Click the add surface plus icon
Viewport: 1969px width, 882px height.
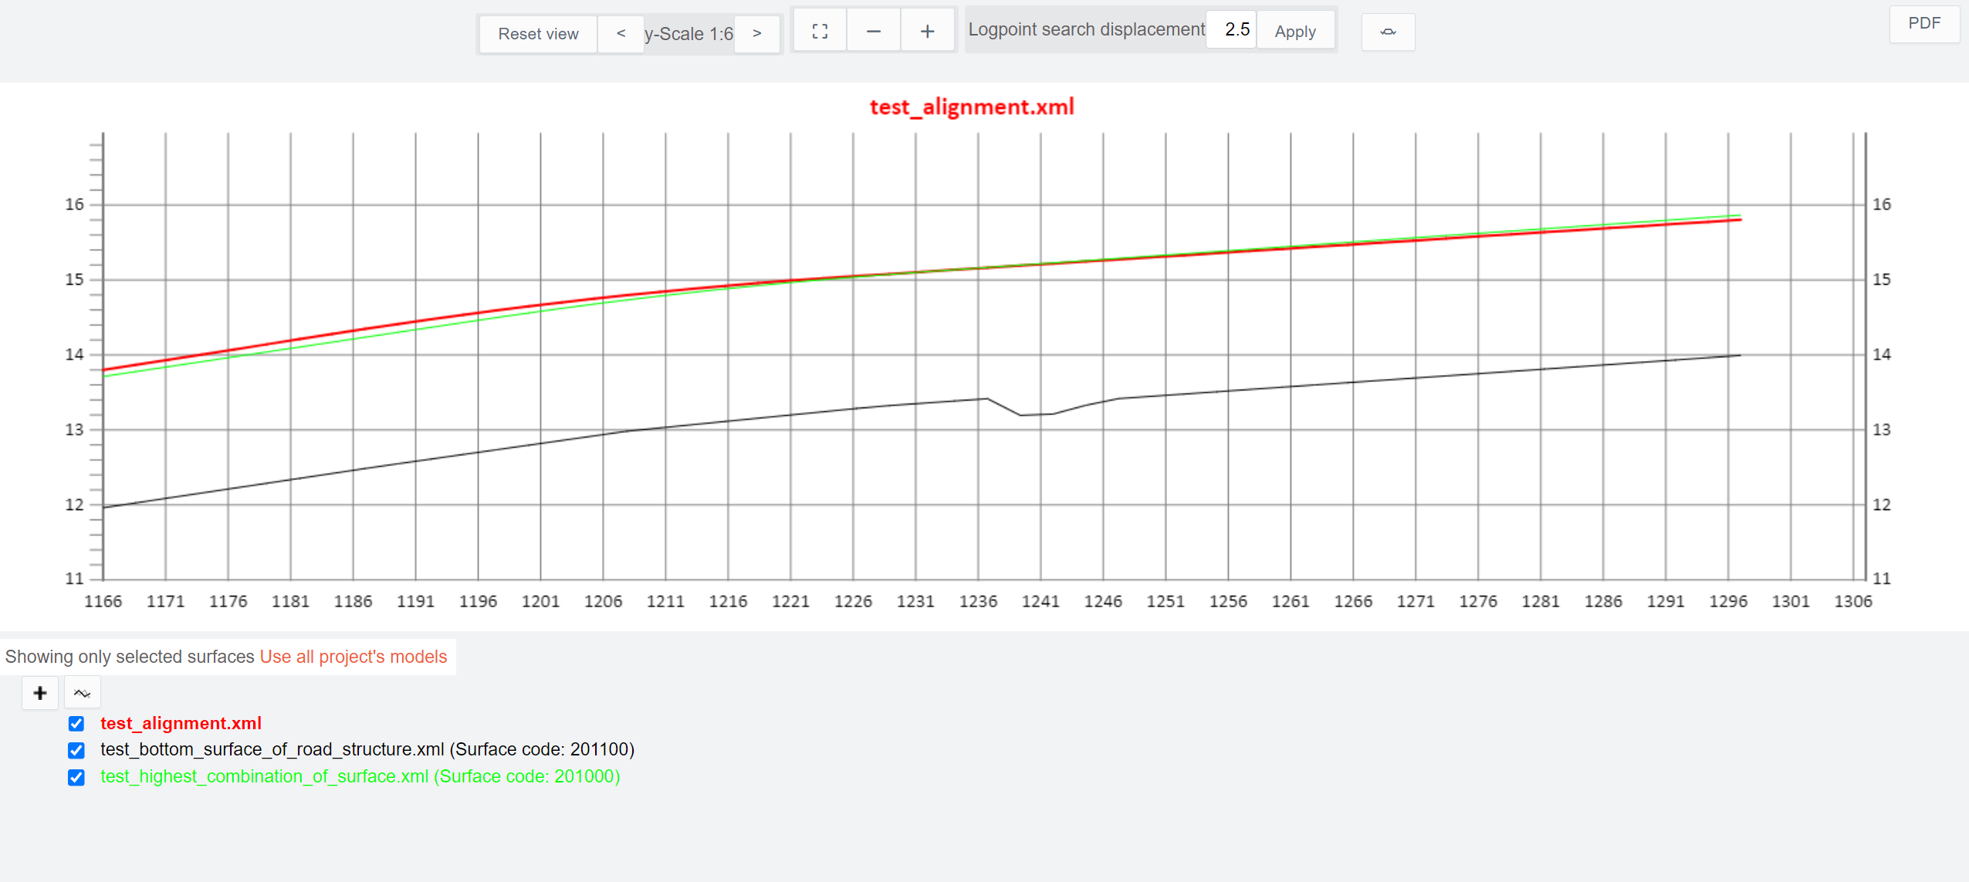(x=40, y=693)
